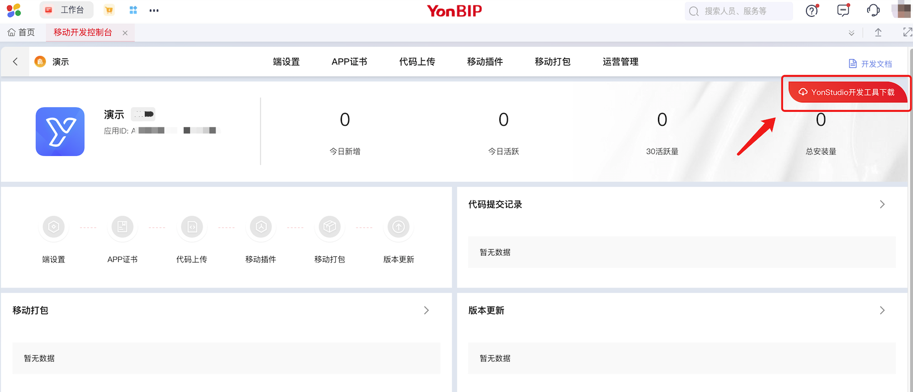Click the colorful YonBIP launcher logo

(14, 10)
